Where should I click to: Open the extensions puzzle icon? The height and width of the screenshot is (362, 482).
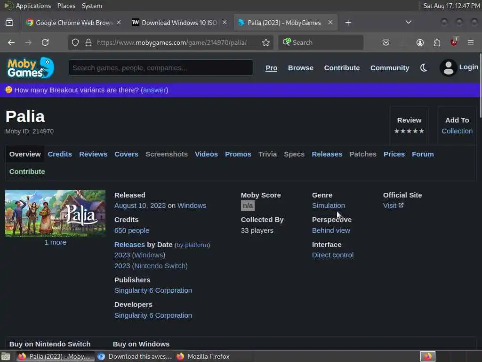tap(437, 42)
